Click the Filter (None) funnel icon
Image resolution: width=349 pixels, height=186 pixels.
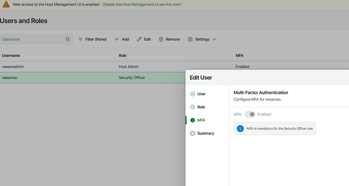[x=80, y=39]
